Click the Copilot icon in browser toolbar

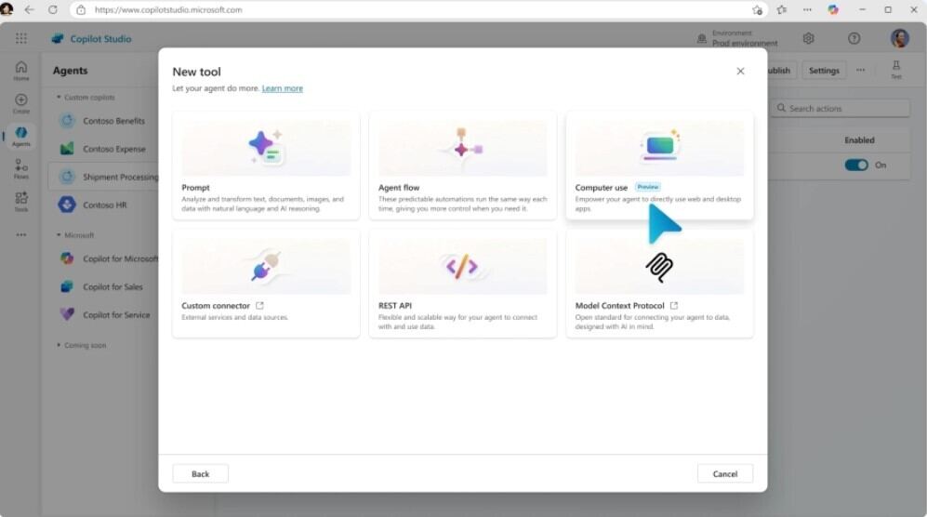click(x=833, y=9)
